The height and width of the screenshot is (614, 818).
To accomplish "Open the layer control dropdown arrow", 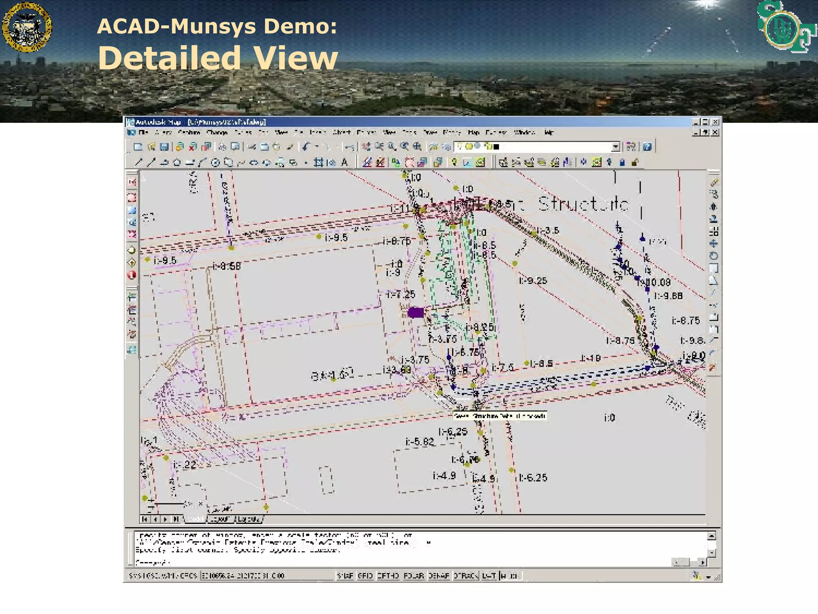I will [615, 147].
